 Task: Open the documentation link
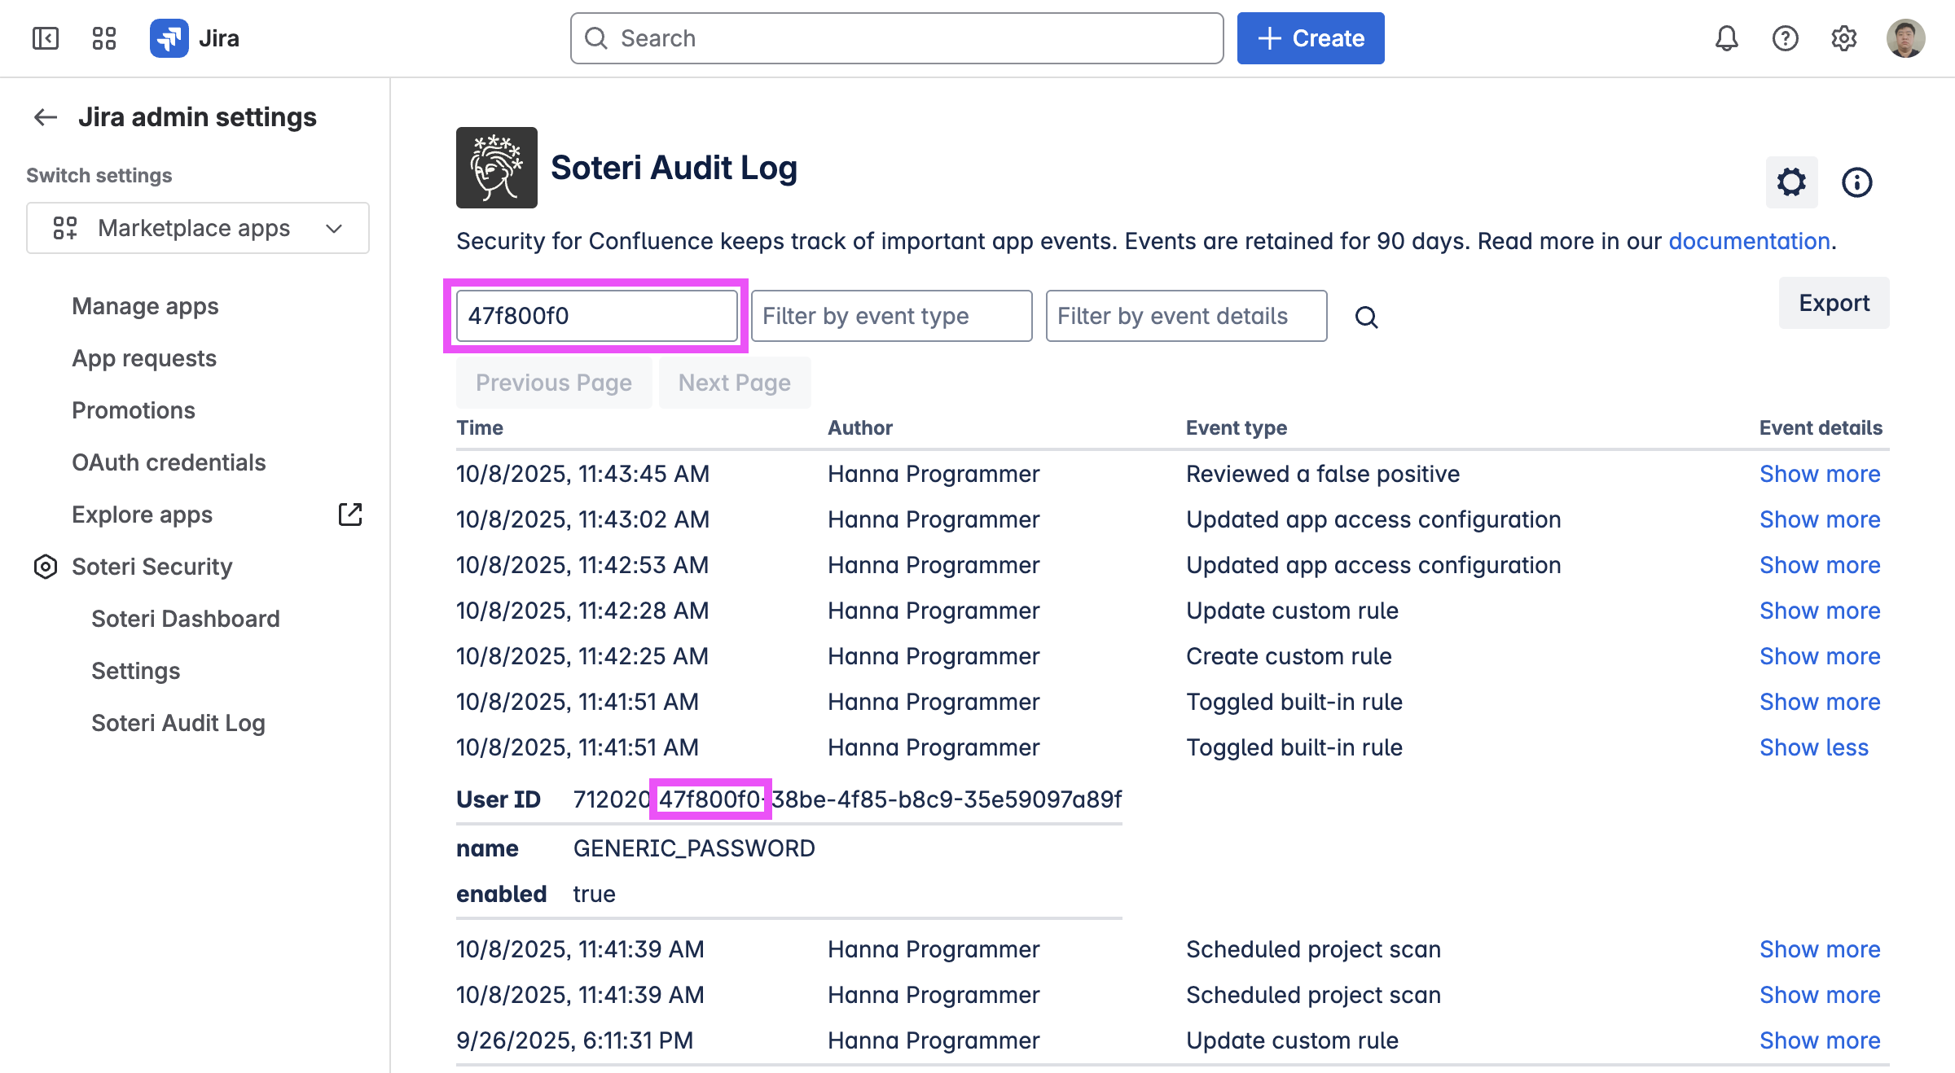click(x=1749, y=241)
